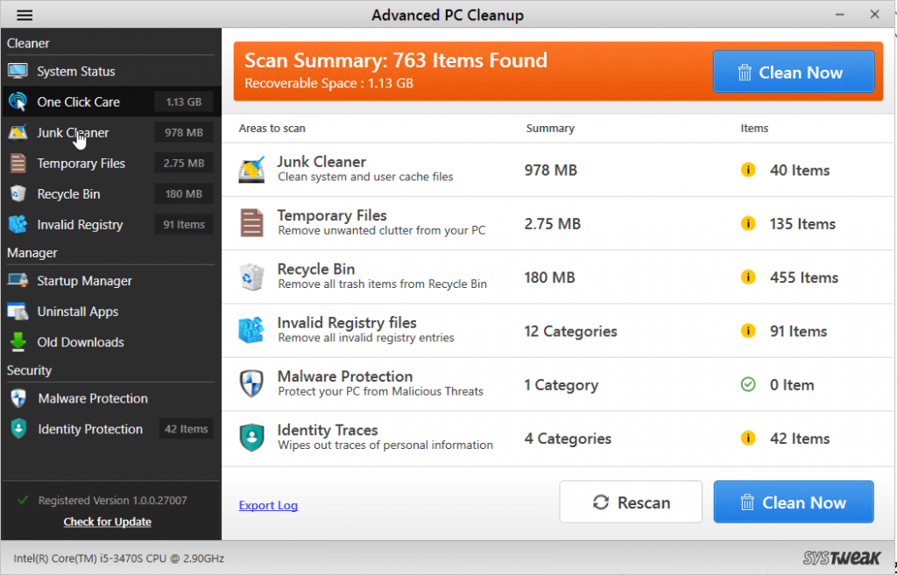Viewport: 897px width, 575px height.
Task: Click Clean Now in orange banner
Action: pyautogui.click(x=794, y=72)
